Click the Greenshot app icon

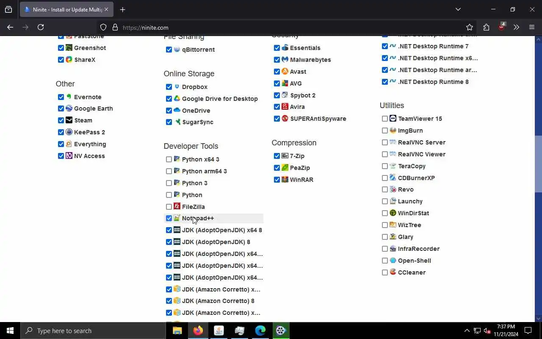pyautogui.click(x=69, y=48)
